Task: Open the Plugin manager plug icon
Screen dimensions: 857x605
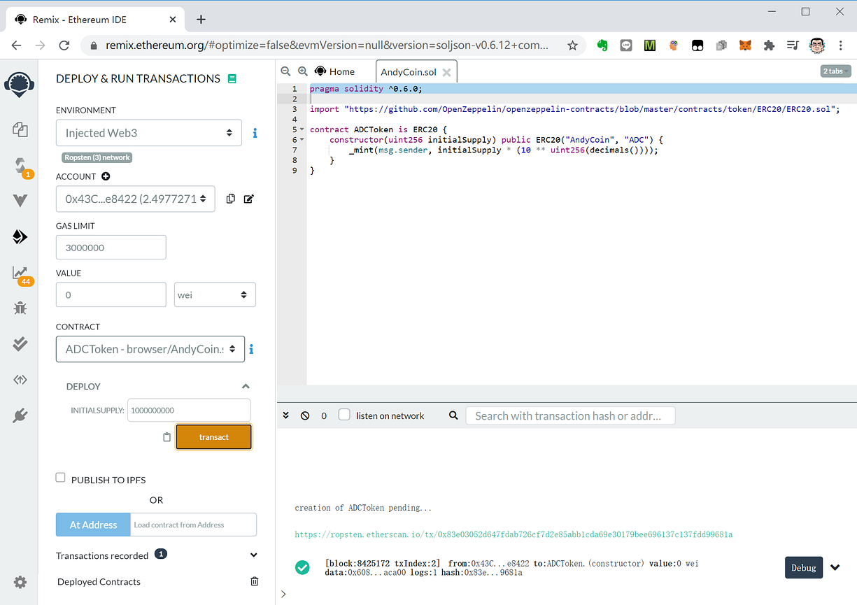Action: pyautogui.click(x=20, y=415)
